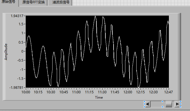
Task: Click the scrollbar left arrow button
Action: (x=147, y=104)
